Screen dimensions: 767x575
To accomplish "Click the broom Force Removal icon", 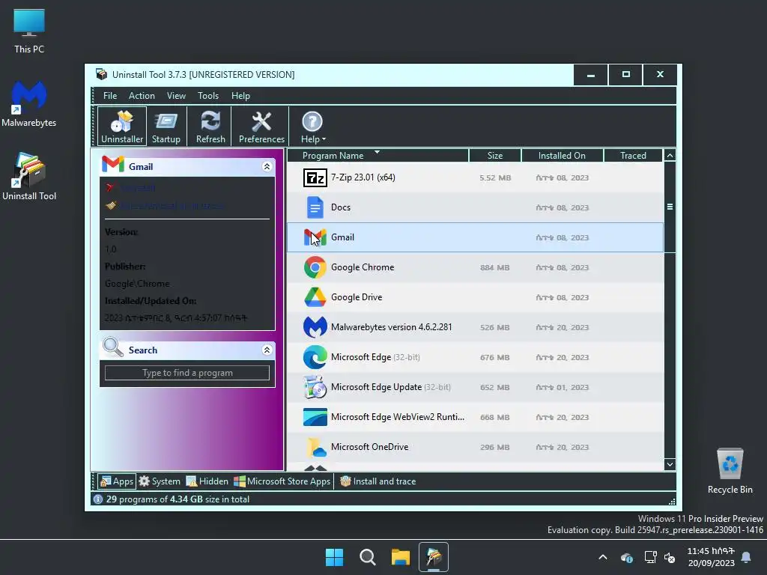I will coord(111,205).
